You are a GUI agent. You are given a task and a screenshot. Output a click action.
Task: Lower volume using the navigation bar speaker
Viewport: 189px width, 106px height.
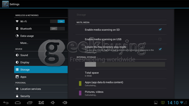click(x=53, y=103)
